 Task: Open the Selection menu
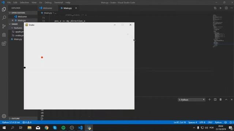(24, 3)
